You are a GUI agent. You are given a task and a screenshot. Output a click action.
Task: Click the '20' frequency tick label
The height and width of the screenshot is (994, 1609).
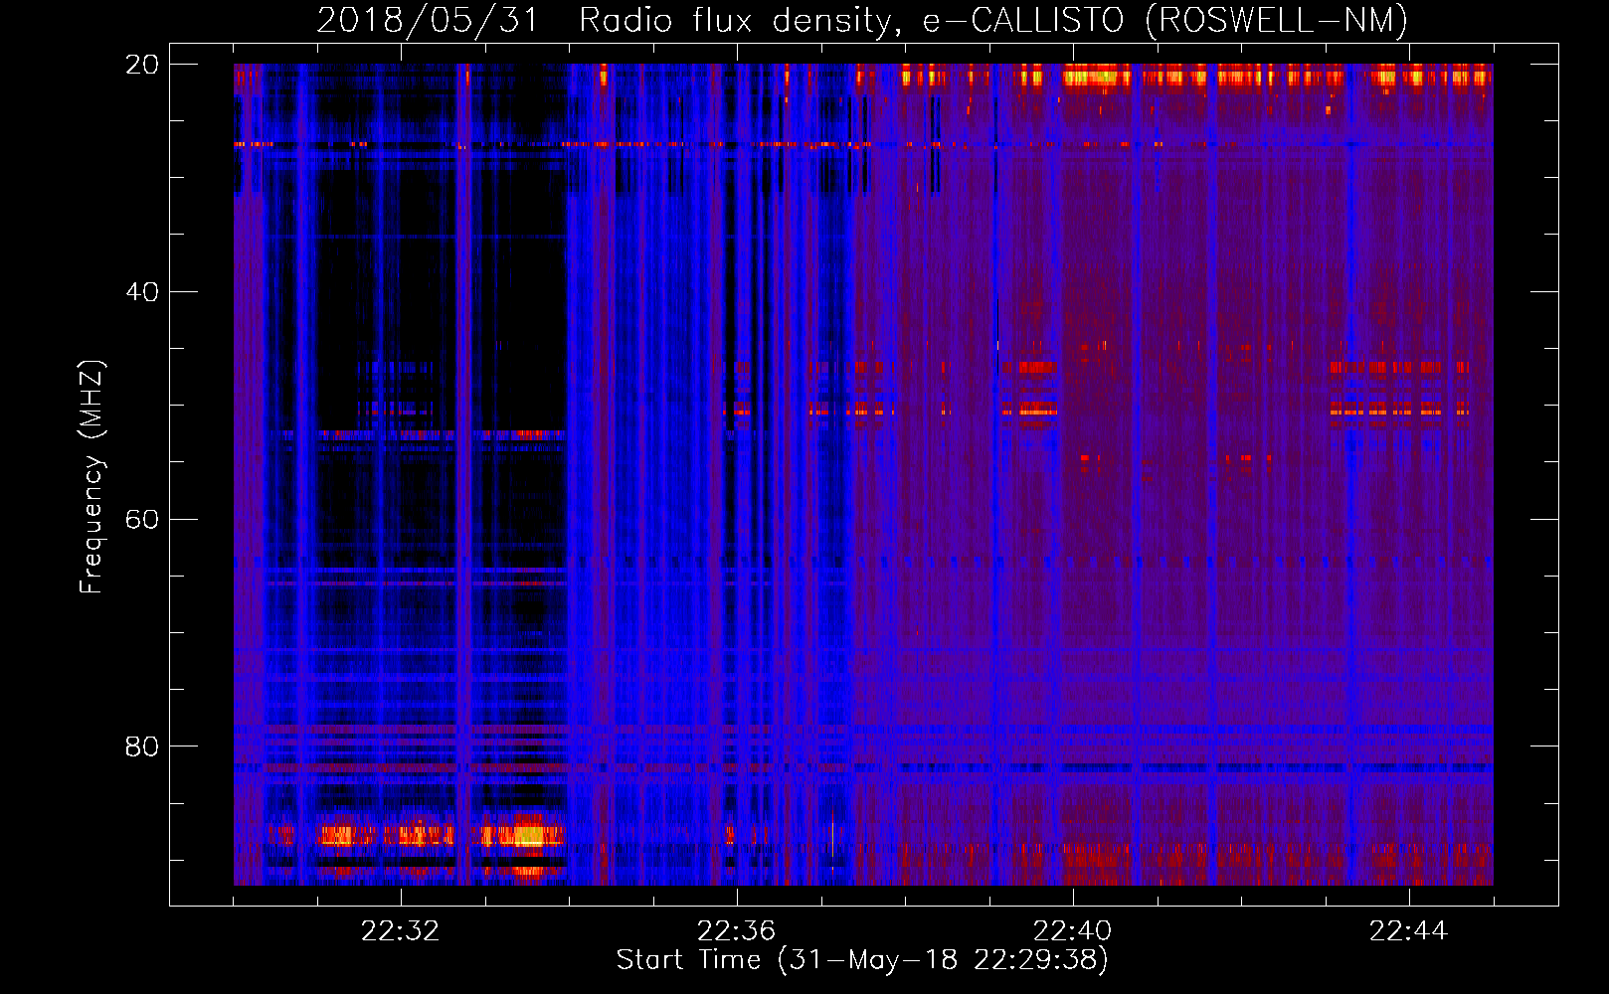(141, 65)
